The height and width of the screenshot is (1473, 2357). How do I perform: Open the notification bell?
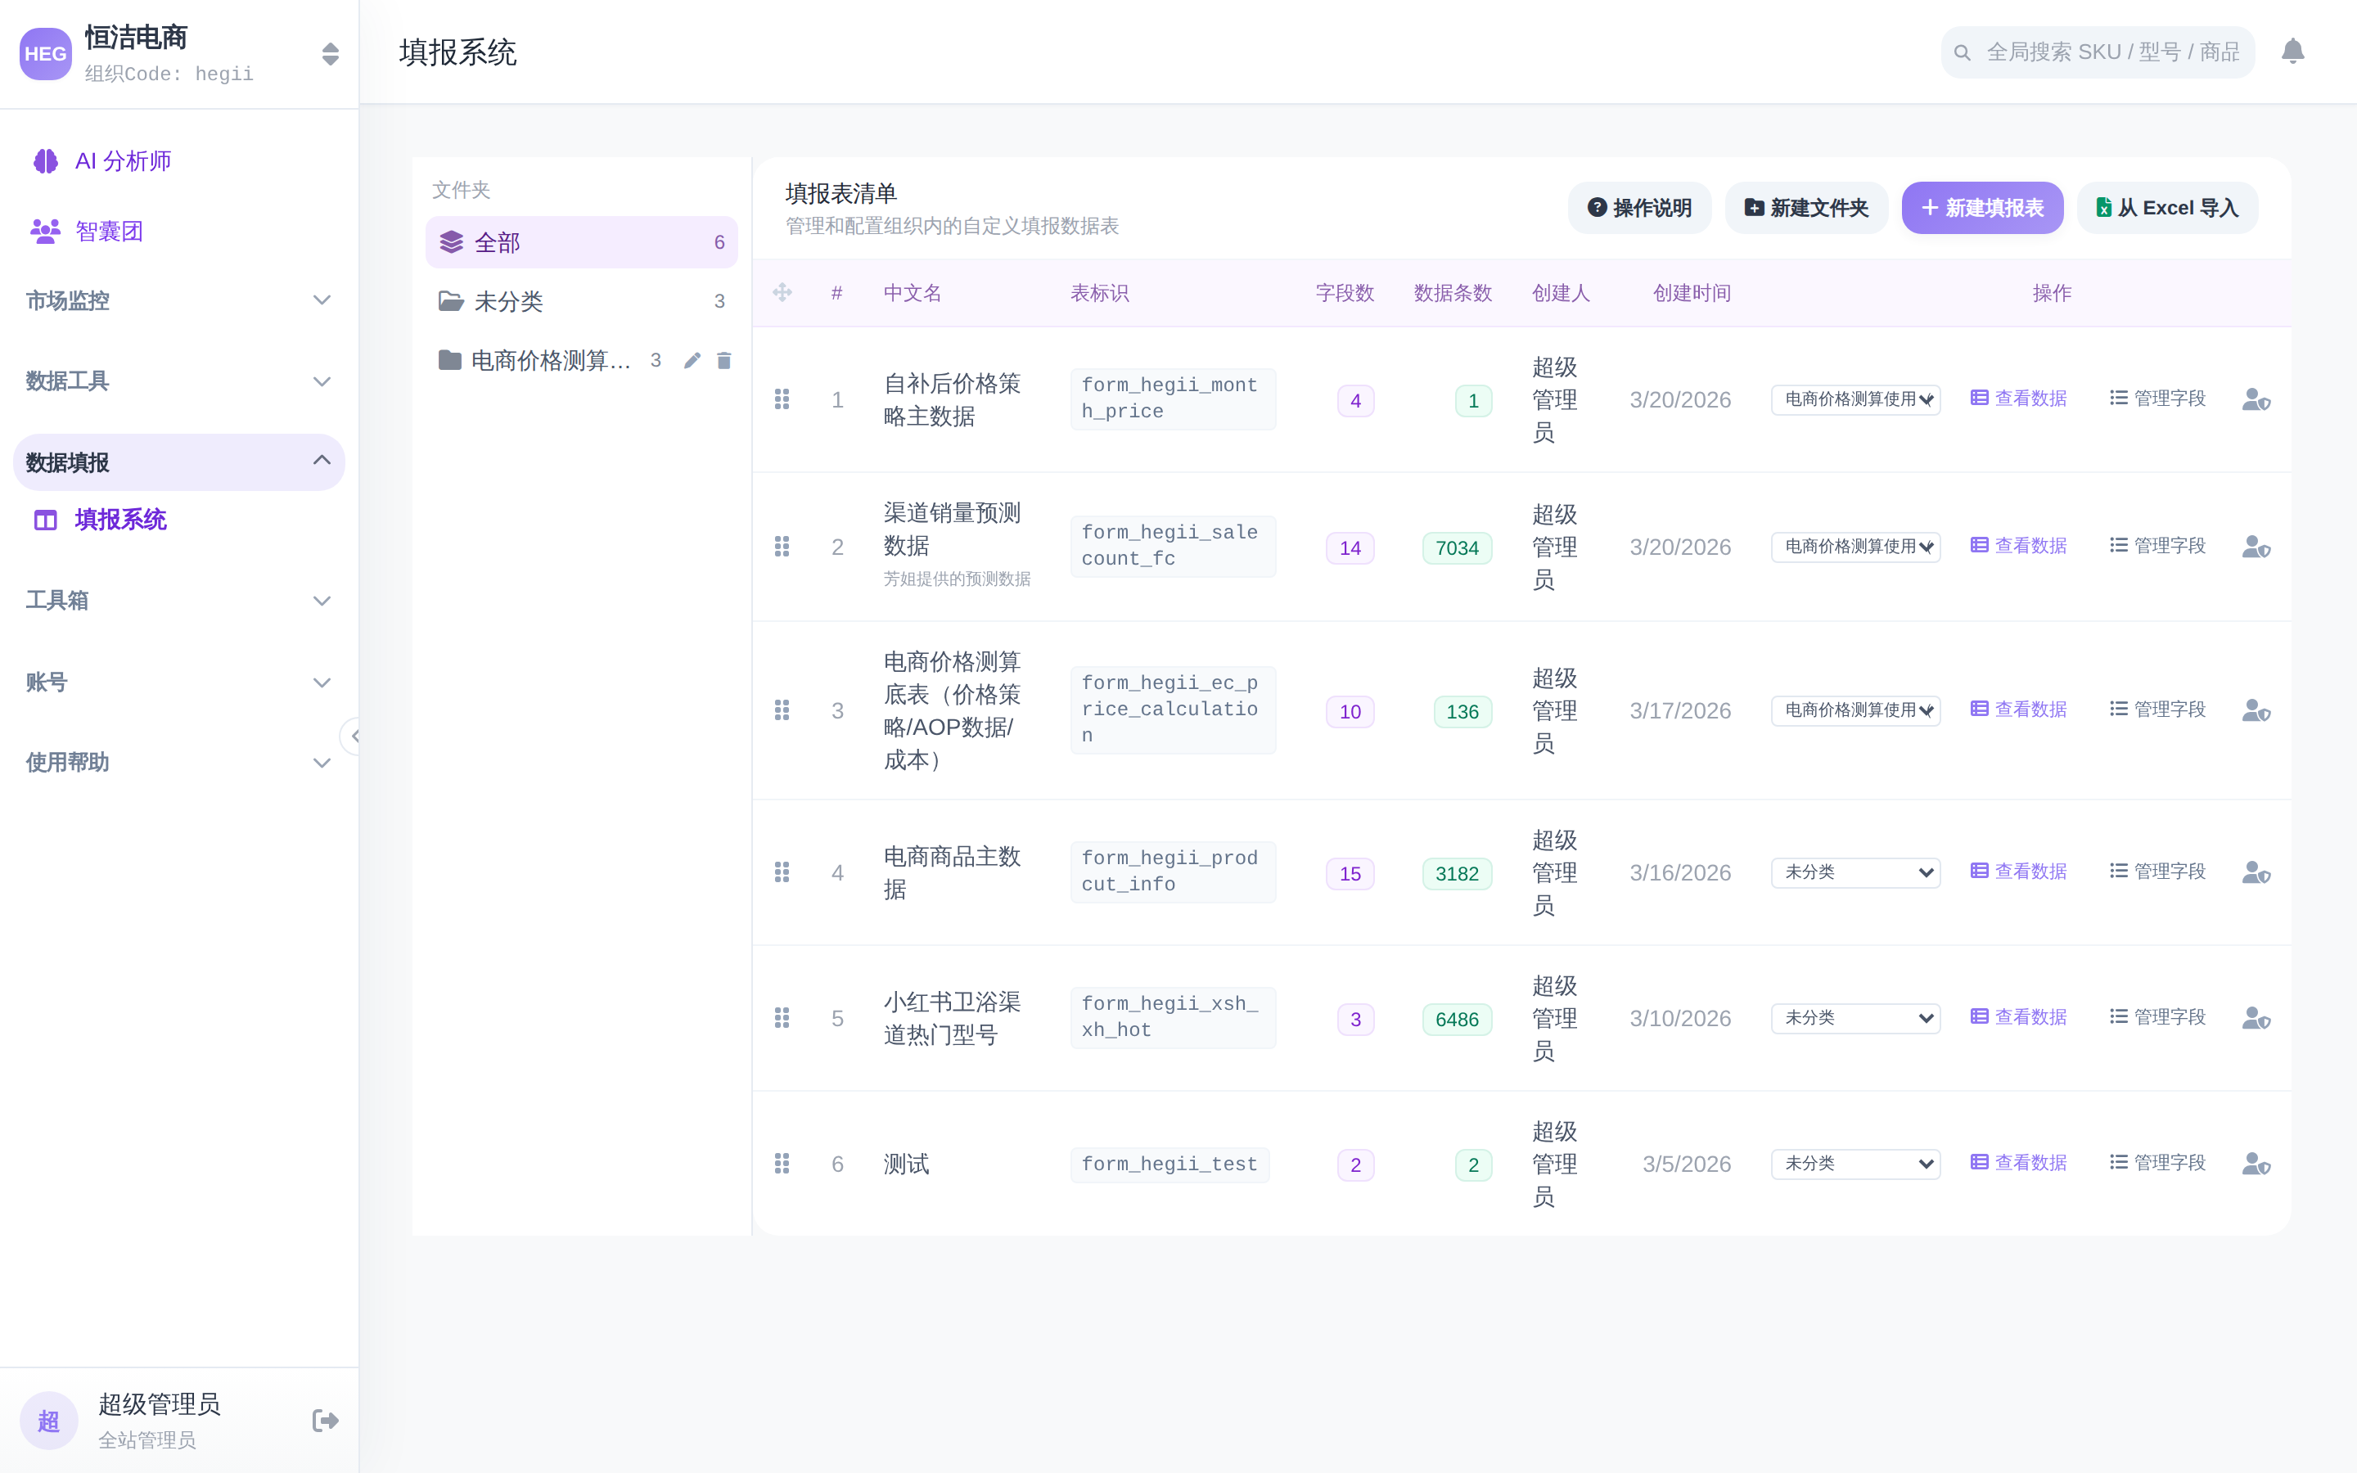(2292, 52)
